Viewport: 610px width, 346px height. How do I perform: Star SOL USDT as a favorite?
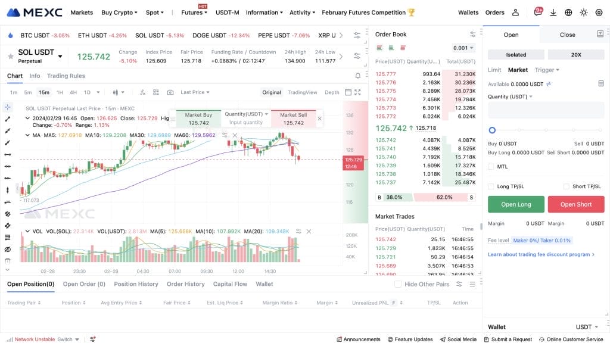(x=10, y=57)
